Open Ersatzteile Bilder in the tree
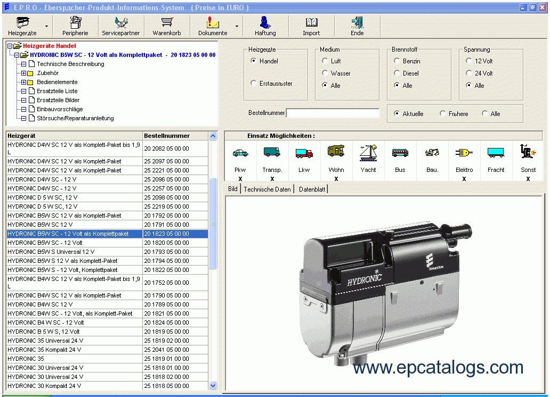Viewport: 550px width, 397px height. tap(58, 100)
